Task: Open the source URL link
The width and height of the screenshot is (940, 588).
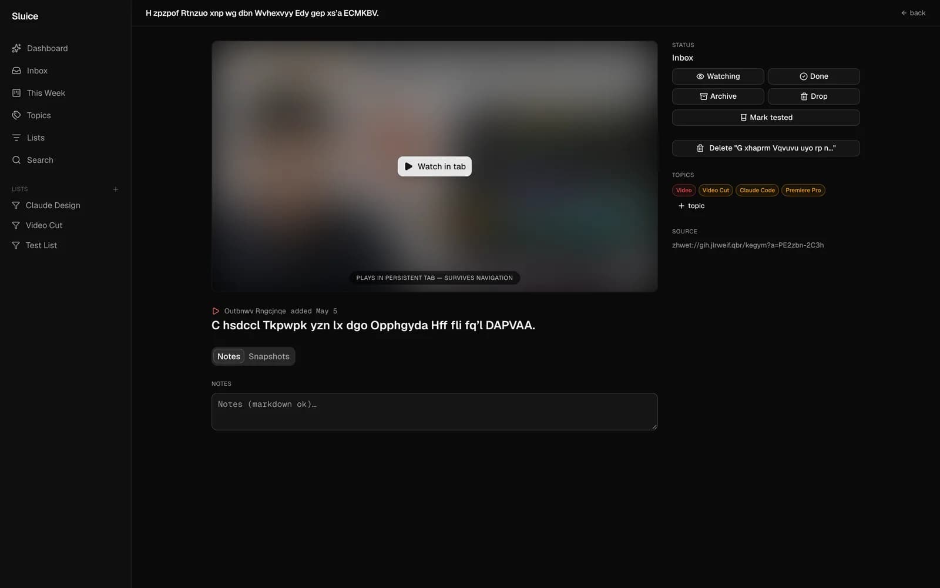Action: pyautogui.click(x=748, y=245)
